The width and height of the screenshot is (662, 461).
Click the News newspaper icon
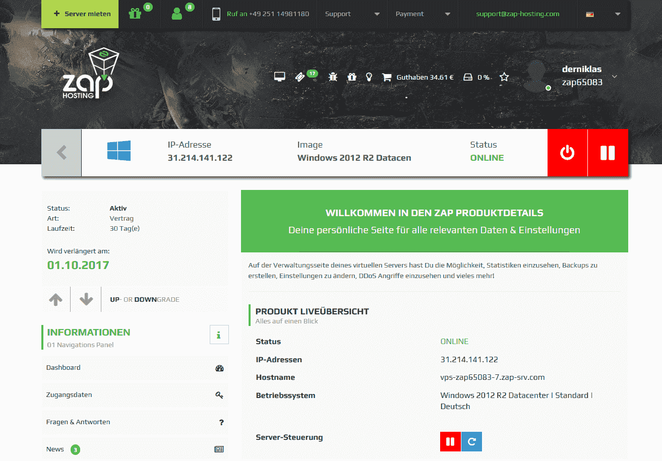(219, 449)
